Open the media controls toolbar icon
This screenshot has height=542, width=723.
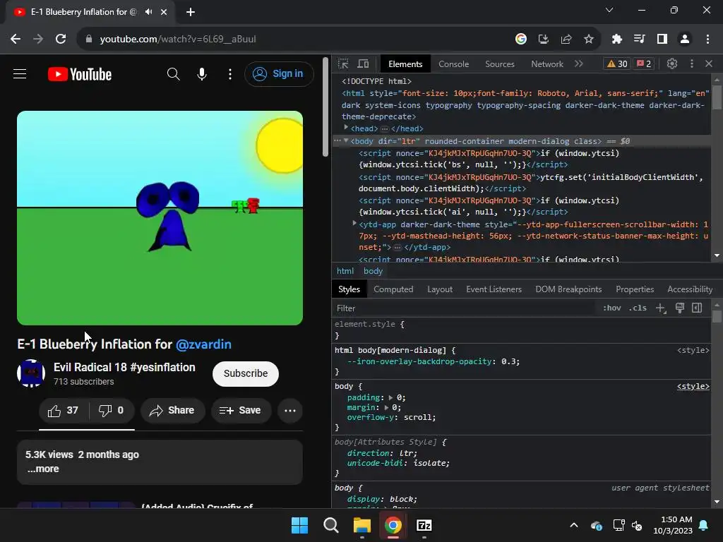639,39
